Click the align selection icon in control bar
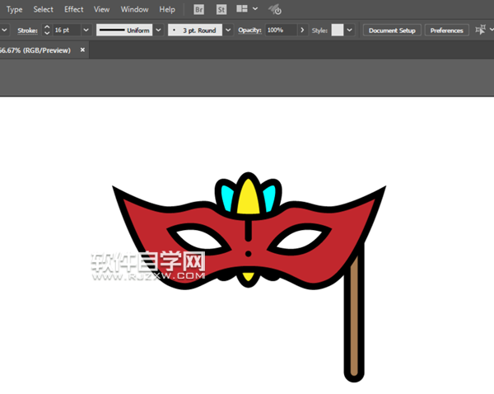The height and width of the screenshot is (394, 494). 481,30
